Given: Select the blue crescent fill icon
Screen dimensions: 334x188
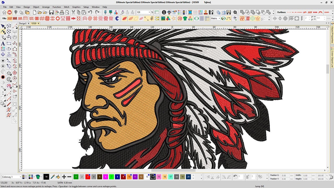Looking at the screenshot, I should point(117,18).
